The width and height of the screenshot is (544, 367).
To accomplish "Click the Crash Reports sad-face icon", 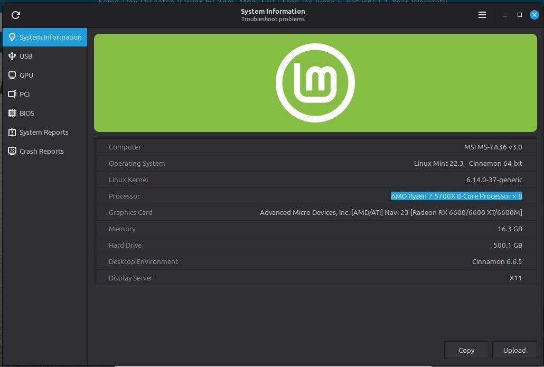I will [12, 151].
